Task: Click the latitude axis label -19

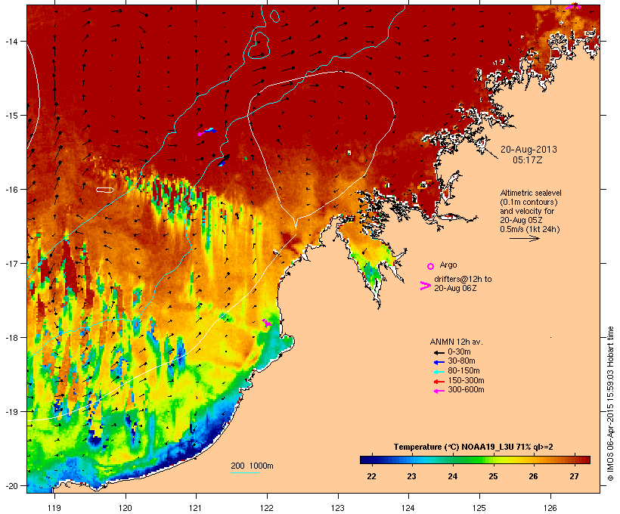Action: (x=11, y=412)
